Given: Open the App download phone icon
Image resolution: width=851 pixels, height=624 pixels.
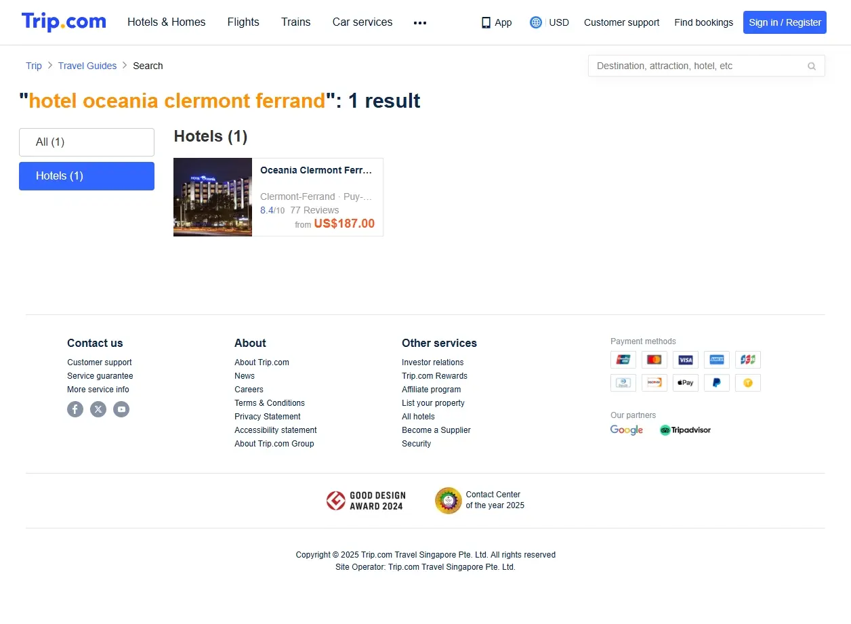Looking at the screenshot, I should 486,22.
